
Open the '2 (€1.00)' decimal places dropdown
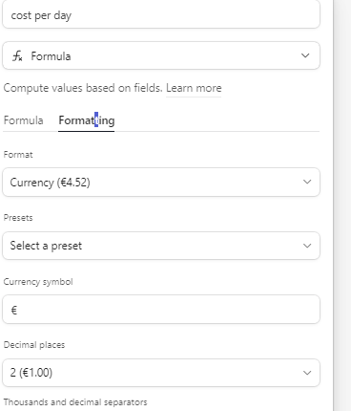pos(161,373)
